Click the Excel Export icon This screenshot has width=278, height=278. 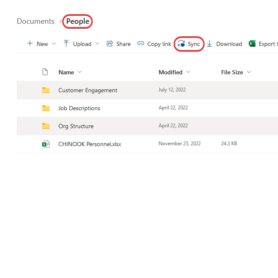point(252,44)
